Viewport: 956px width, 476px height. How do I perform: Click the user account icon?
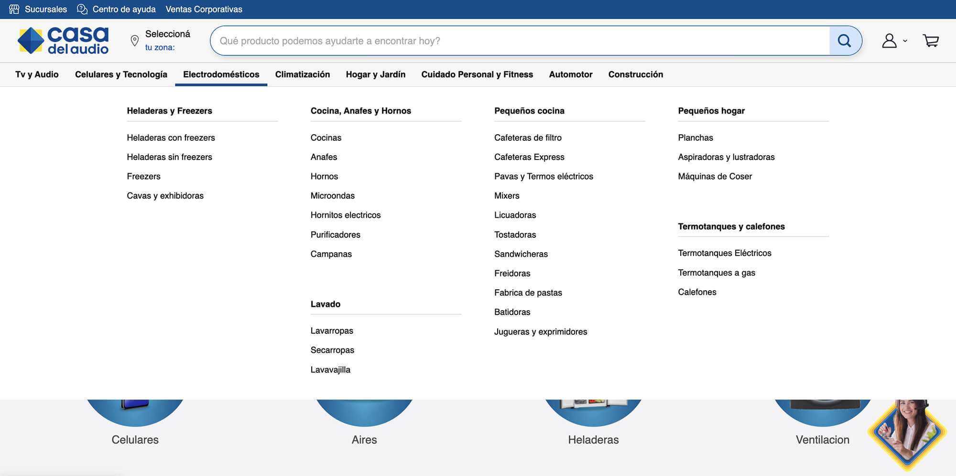click(889, 41)
